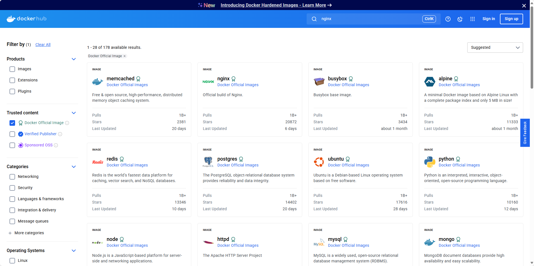Check the Images product checkbox
This screenshot has width=534, height=266.
coord(12,69)
